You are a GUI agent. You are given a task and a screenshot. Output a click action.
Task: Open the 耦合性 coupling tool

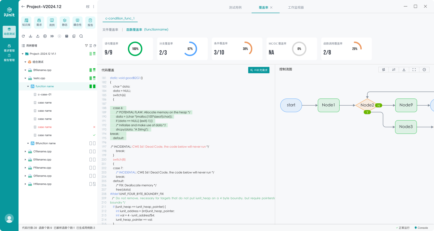[x=77, y=22]
